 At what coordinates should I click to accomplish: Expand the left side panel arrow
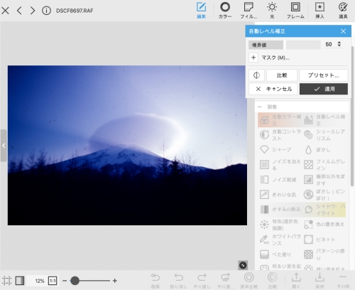coord(4,146)
